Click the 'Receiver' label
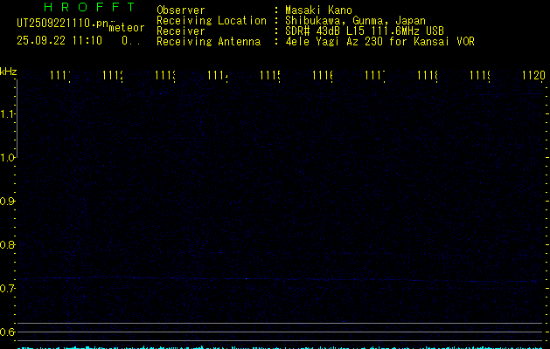This screenshot has width=550, height=349. [x=181, y=31]
